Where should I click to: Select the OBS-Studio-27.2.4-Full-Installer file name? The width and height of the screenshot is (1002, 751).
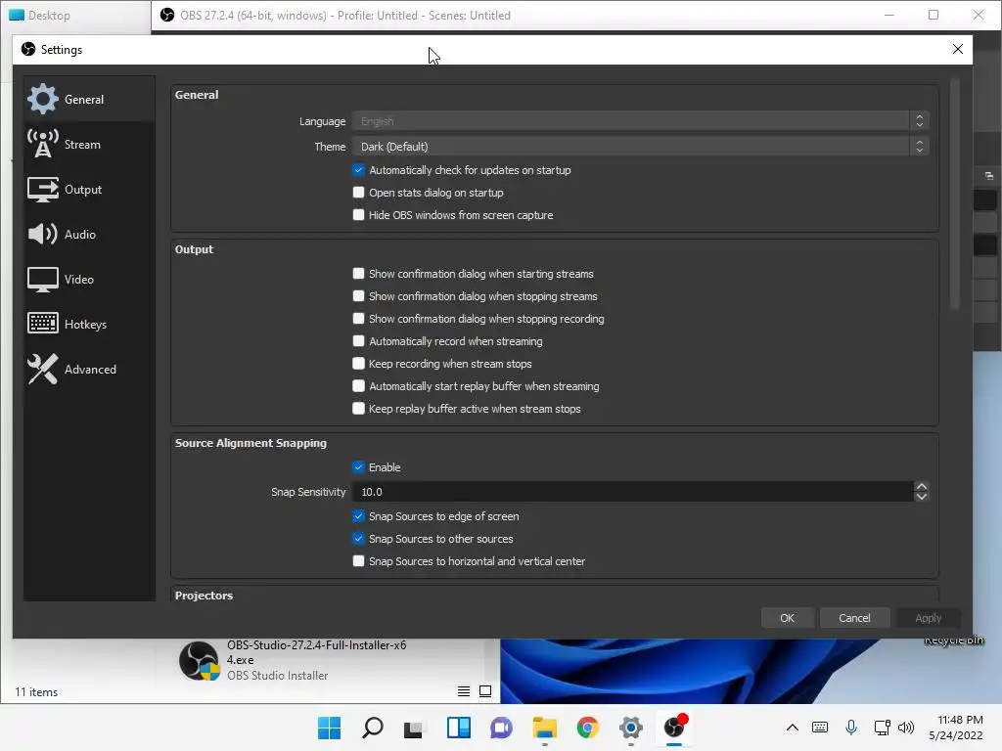coord(316,652)
